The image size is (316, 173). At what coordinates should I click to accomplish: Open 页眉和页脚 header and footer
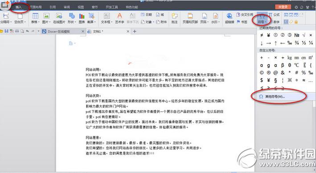click(x=190, y=18)
